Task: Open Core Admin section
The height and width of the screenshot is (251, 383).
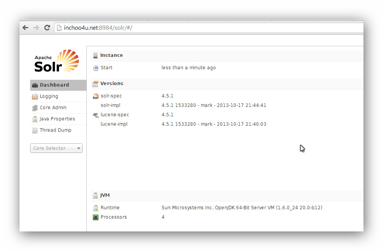Action: 53,108
